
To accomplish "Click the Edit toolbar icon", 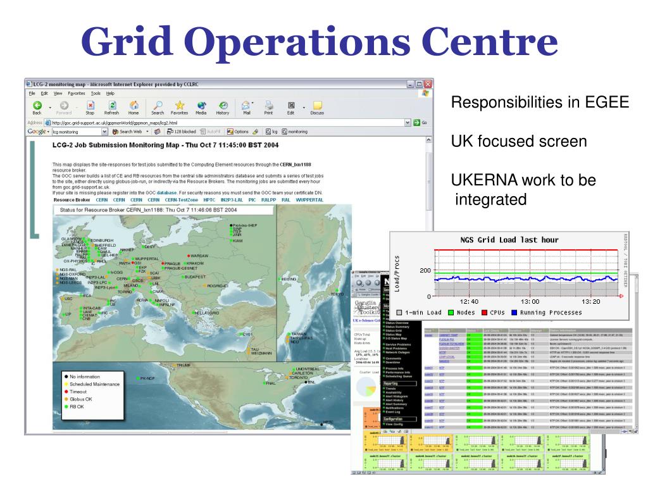I will point(291,106).
